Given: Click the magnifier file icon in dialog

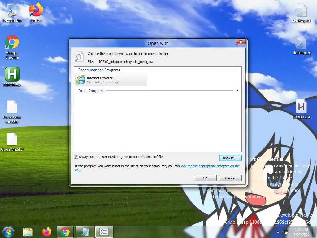Looking at the screenshot, I should click(79, 56).
